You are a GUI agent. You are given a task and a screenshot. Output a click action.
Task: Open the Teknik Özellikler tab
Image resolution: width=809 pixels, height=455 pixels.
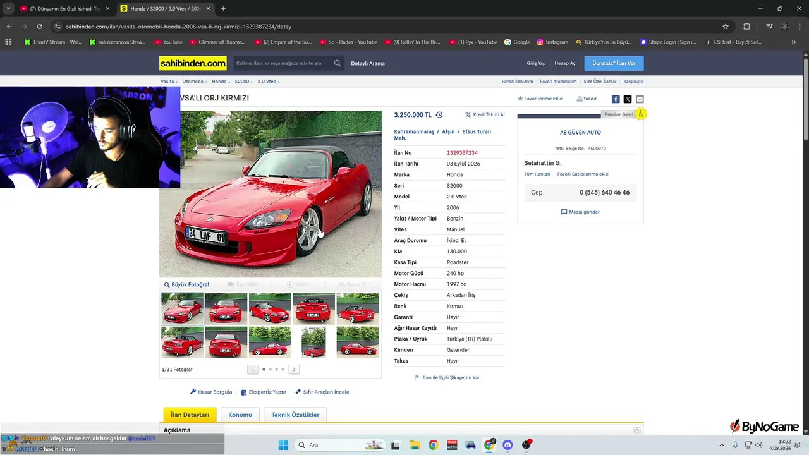[x=295, y=415]
